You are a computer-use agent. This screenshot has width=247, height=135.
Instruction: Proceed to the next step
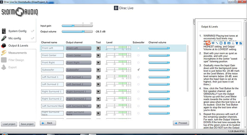point(181,123)
